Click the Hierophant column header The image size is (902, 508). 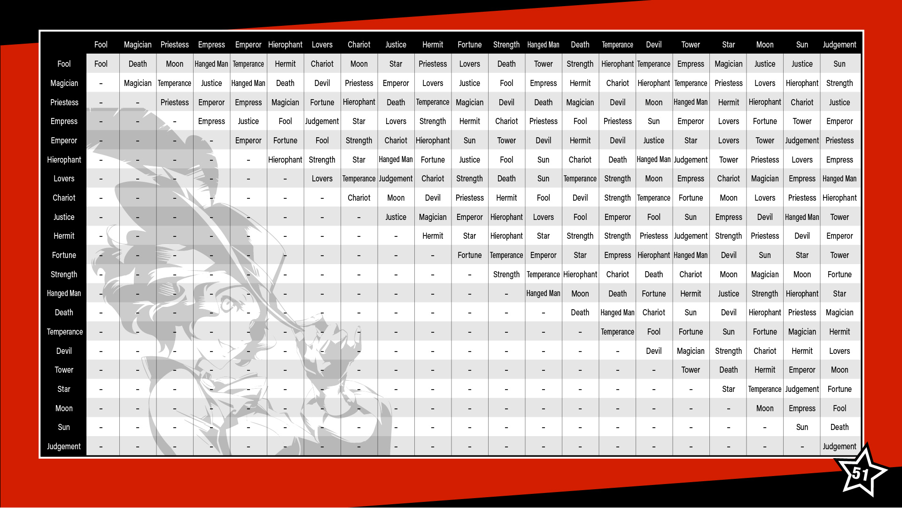tap(286, 45)
